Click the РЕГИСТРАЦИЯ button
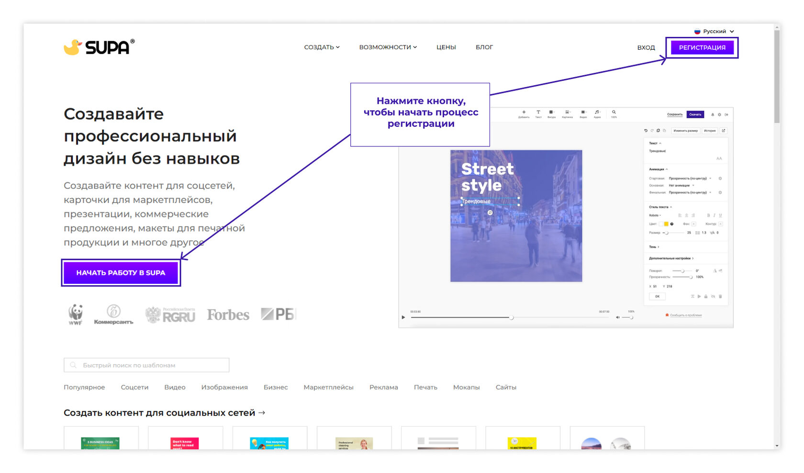The width and height of the screenshot is (804, 473). click(x=702, y=47)
